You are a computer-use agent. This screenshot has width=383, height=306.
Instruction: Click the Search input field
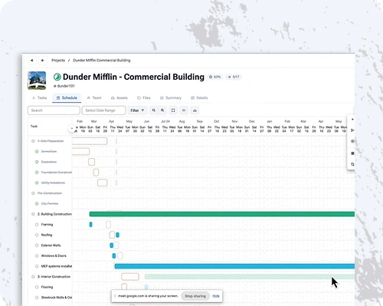tap(54, 110)
